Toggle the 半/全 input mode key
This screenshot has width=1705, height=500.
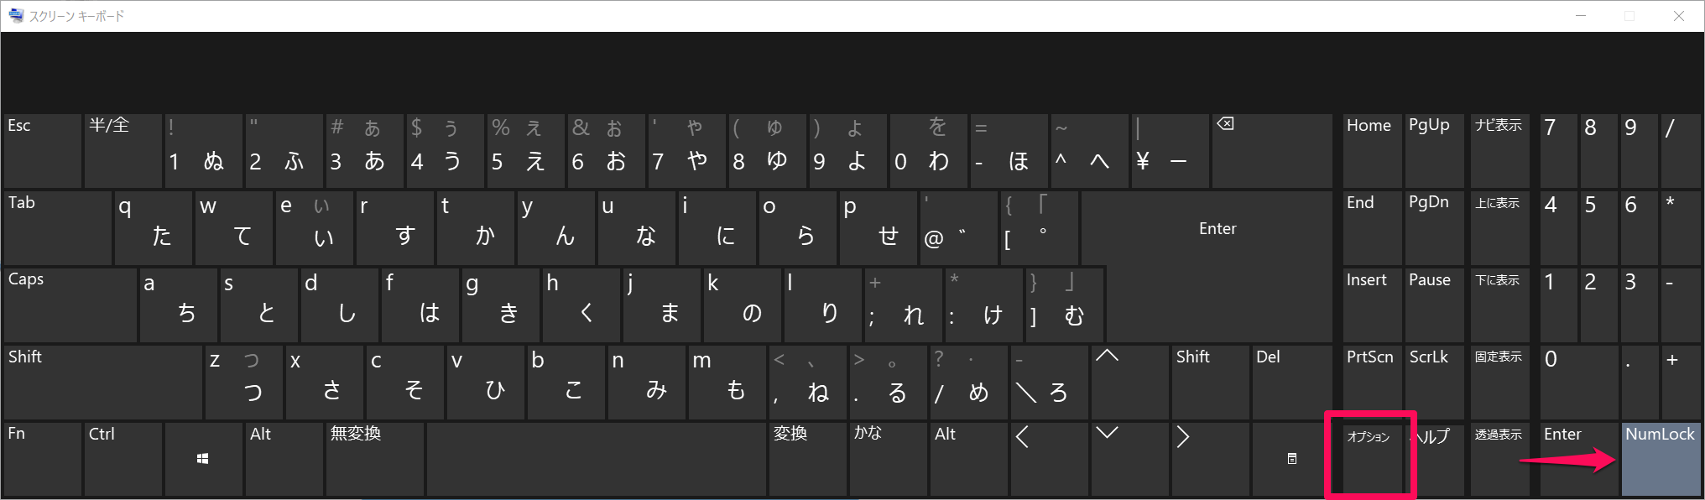[123, 151]
